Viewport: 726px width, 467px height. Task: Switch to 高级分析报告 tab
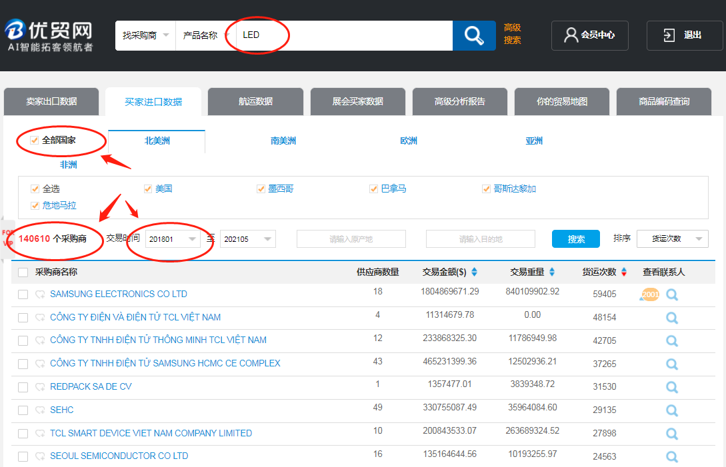coord(460,101)
